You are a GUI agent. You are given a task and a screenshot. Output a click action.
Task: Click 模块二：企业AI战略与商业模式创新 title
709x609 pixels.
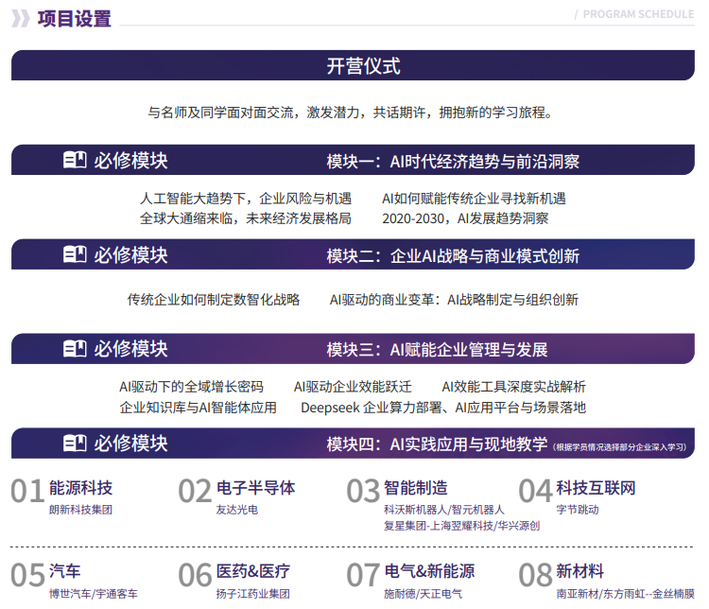(x=453, y=255)
